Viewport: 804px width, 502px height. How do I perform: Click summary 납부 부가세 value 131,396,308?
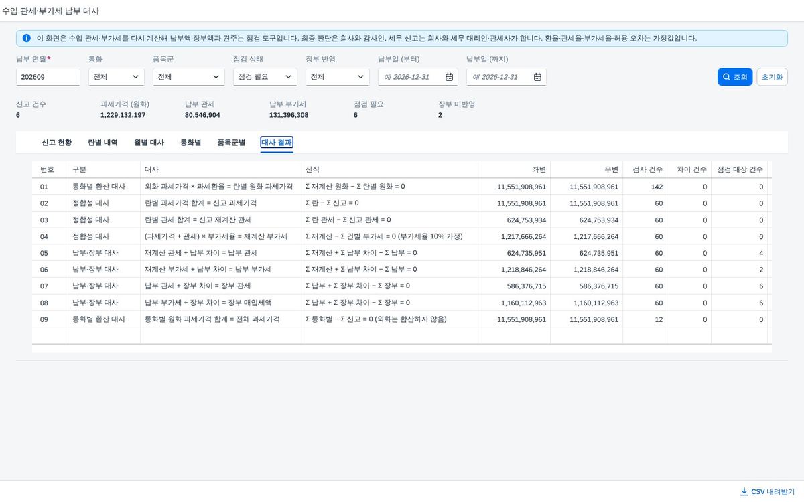(289, 115)
